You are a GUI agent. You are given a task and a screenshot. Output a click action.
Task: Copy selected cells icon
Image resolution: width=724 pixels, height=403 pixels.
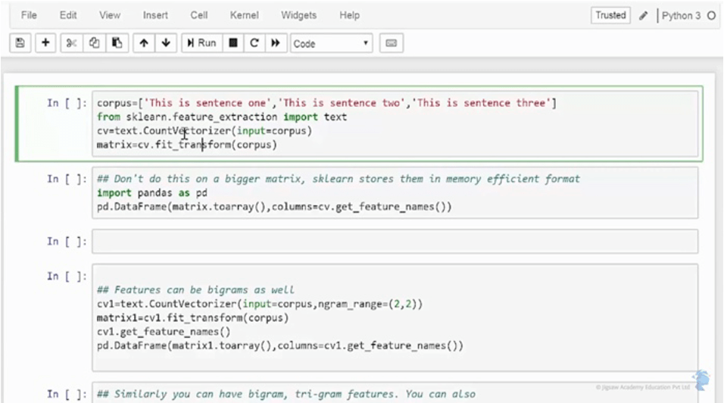[x=94, y=43]
